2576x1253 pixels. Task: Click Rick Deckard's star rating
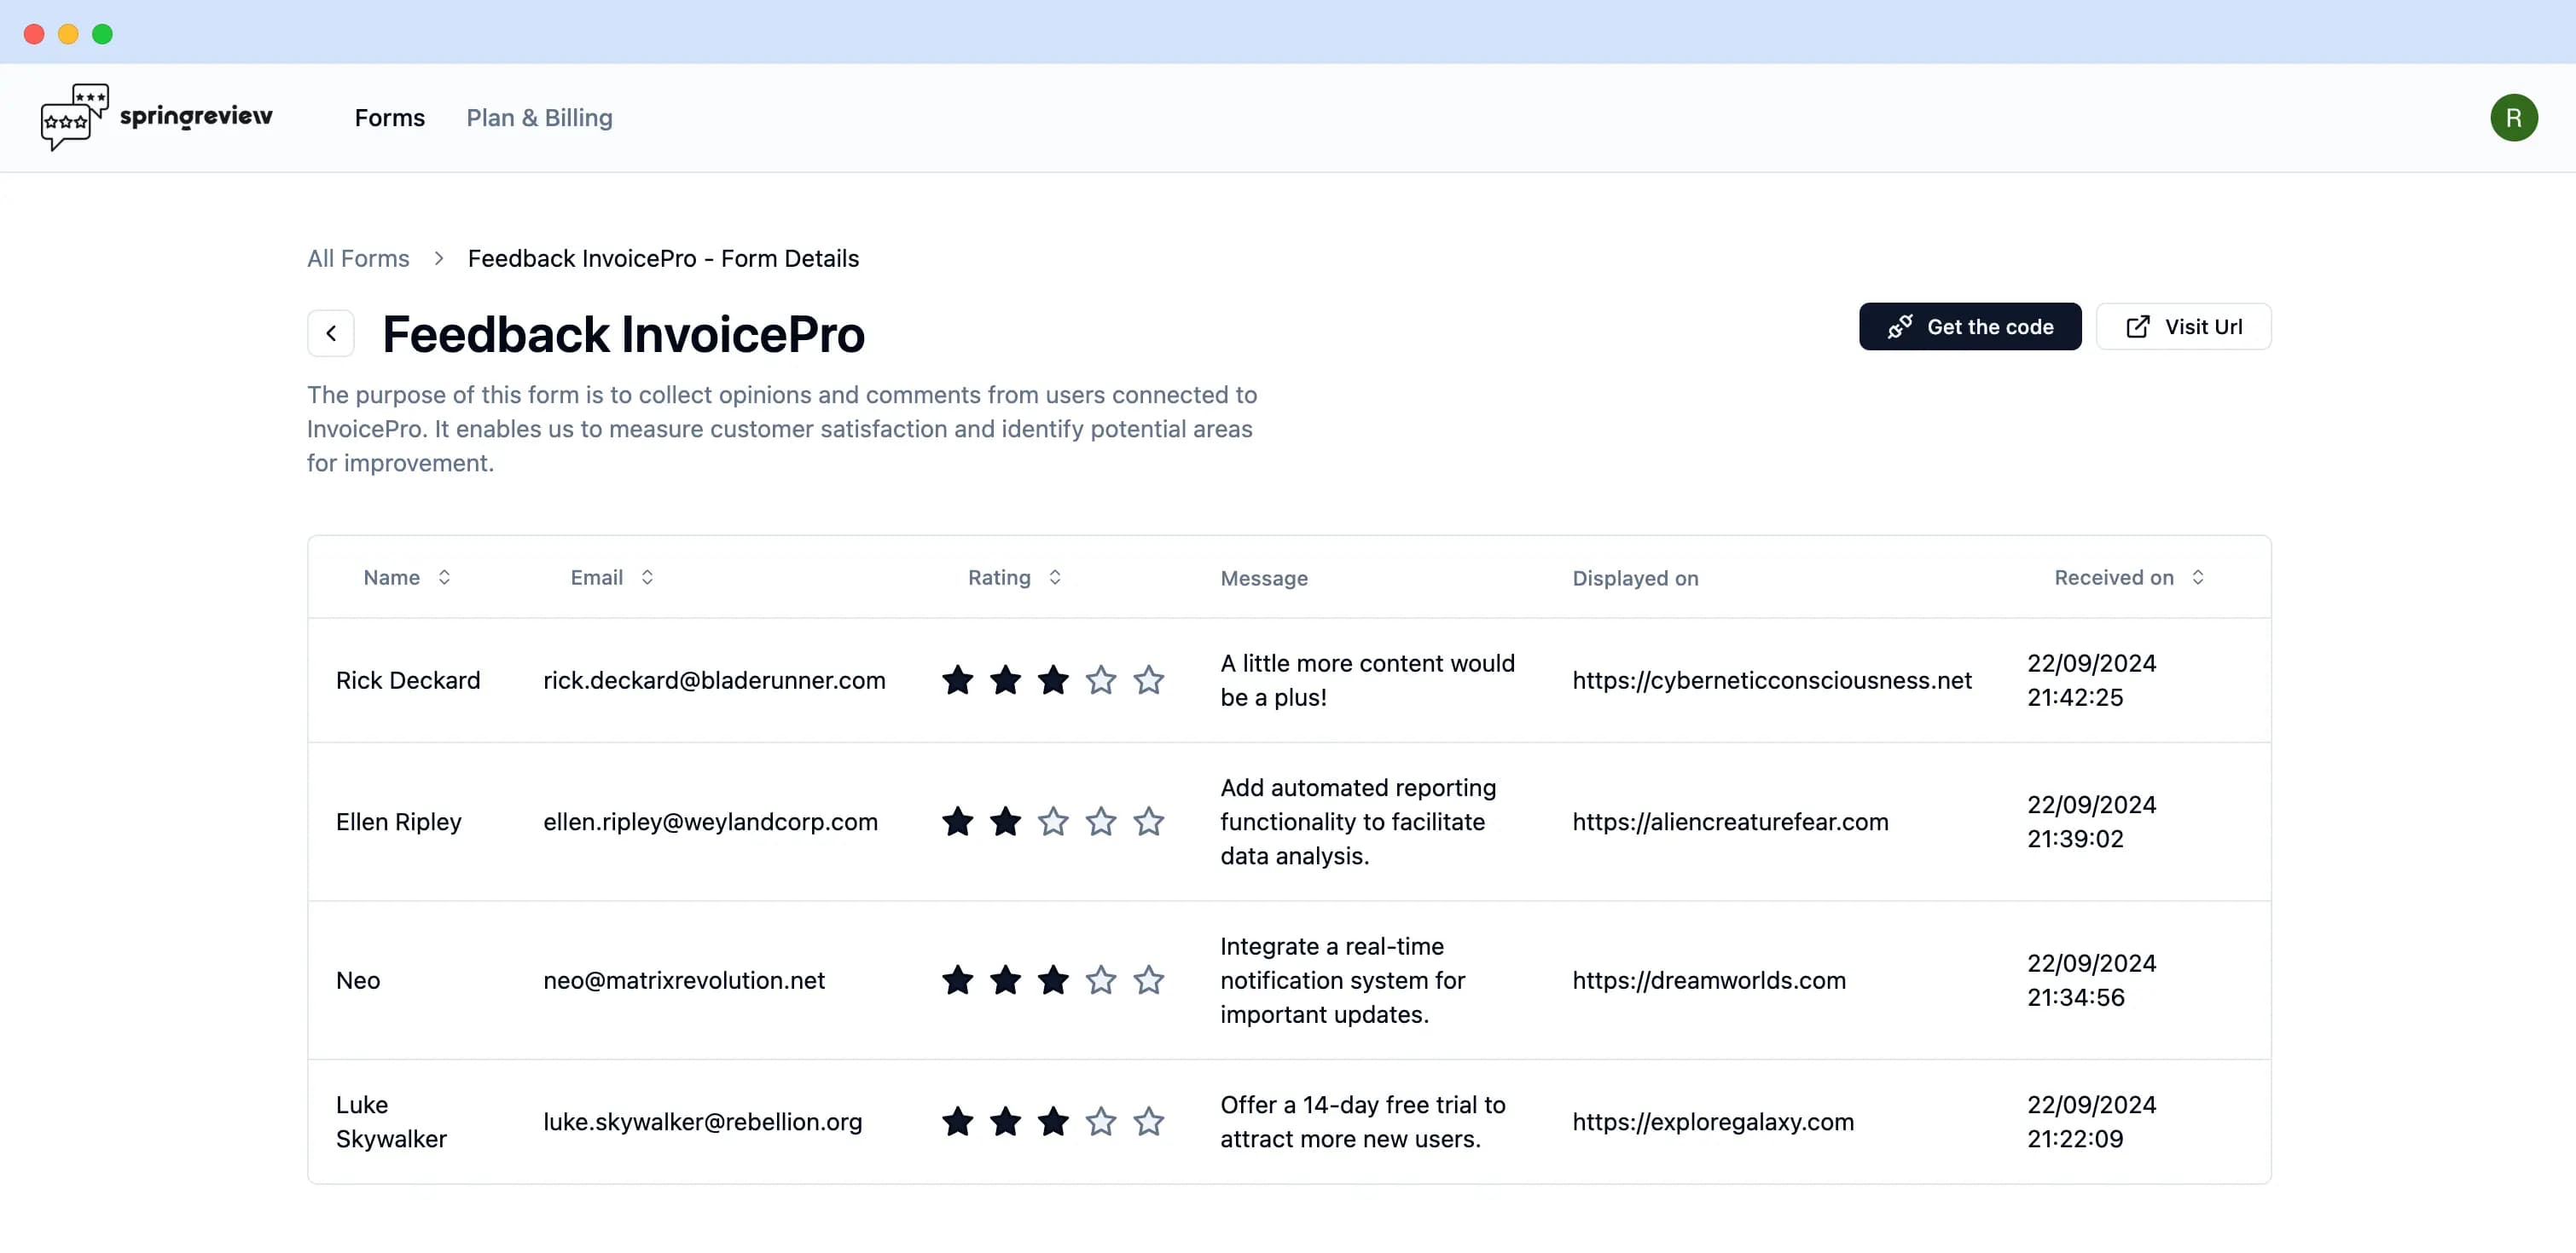click(x=1052, y=678)
